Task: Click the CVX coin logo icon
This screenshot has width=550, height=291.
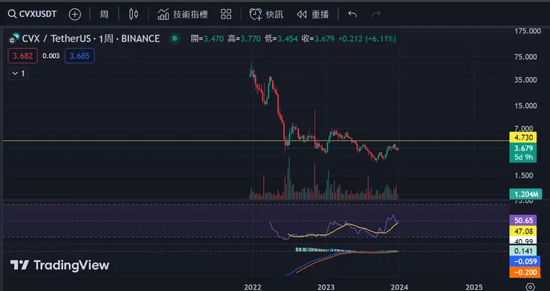Action: pos(14,39)
